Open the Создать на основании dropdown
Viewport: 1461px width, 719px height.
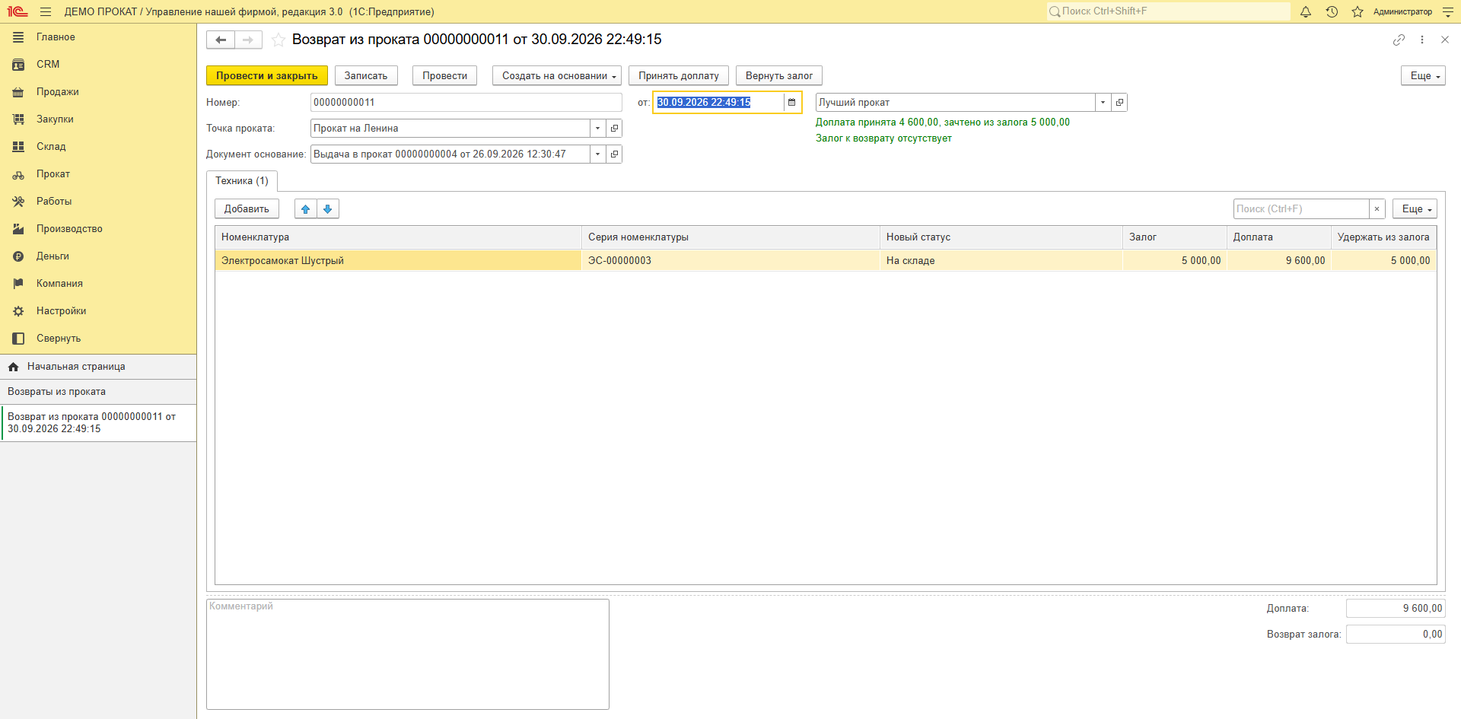[557, 75]
